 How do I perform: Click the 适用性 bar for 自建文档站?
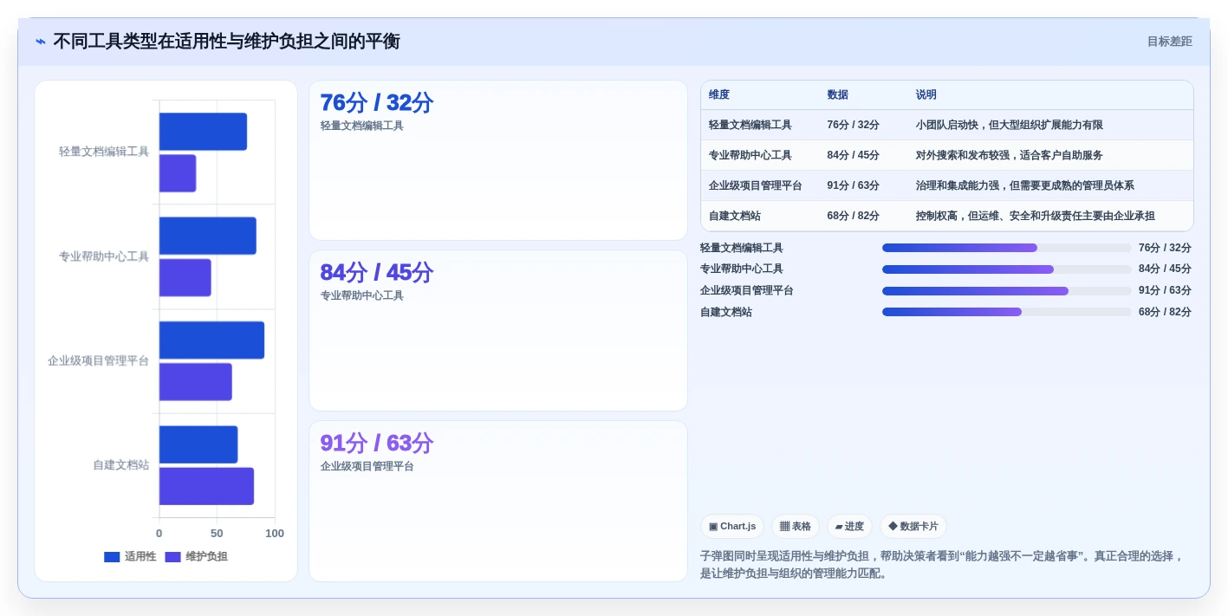tap(198, 444)
